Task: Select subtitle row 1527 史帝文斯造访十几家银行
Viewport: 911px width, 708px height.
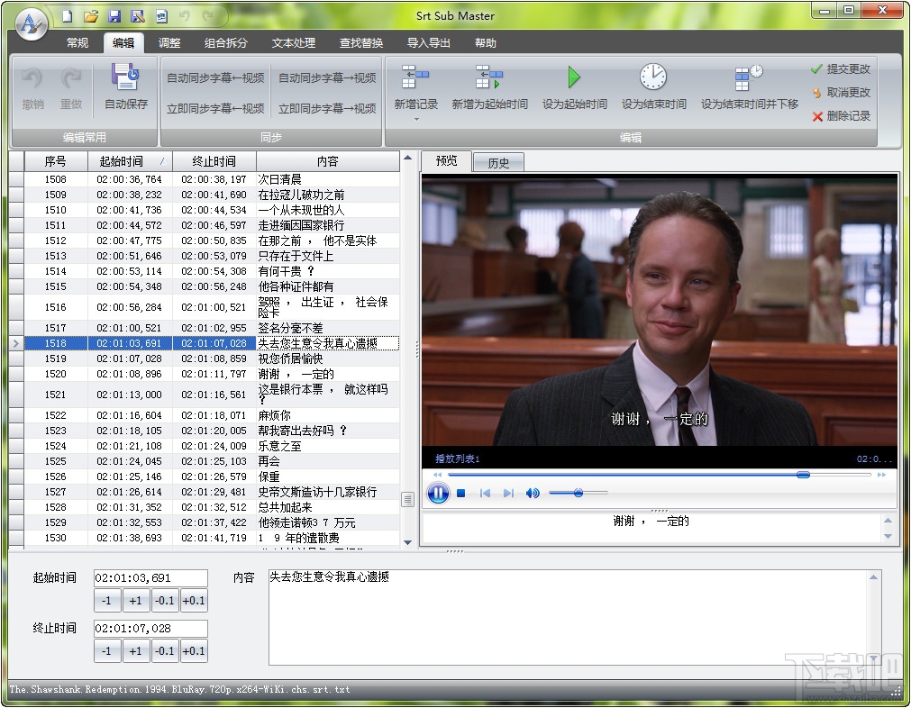Action: [212, 492]
